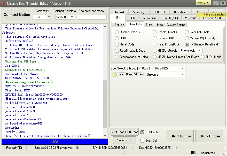Viewport: 227px width, 156px height.
Task: Open the Qualcomm tab
Action: pyautogui.click(x=150, y=18)
